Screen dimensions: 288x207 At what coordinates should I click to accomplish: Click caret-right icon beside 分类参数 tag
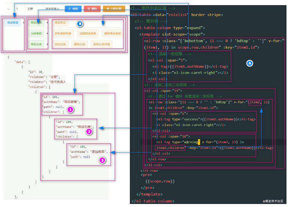click(x=47, y=33)
